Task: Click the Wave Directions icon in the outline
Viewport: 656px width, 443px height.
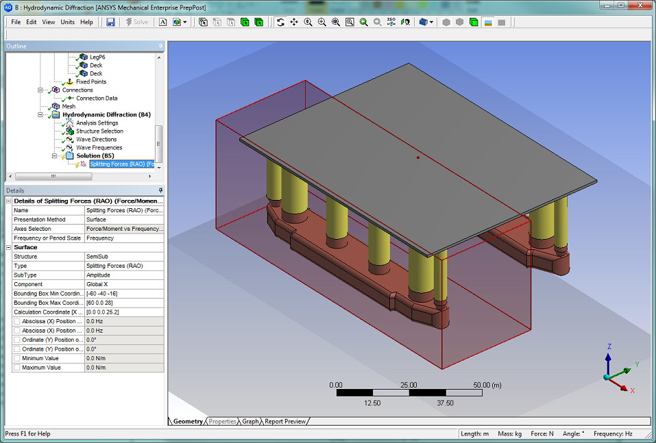Action: [x=69, y=140]
